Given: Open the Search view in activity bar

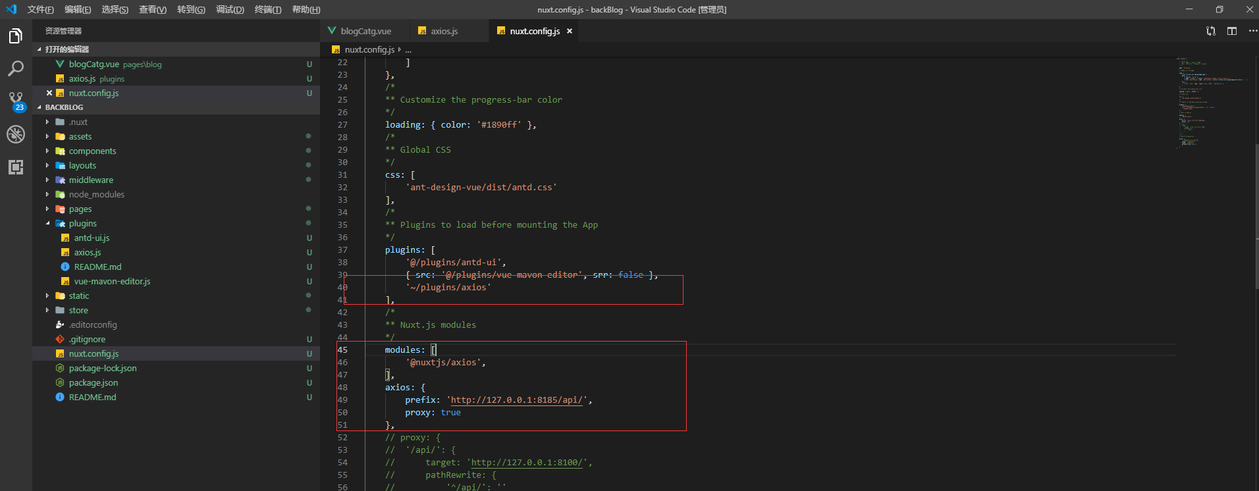Looking at the screenshot, I should click(x=16, y=68).
